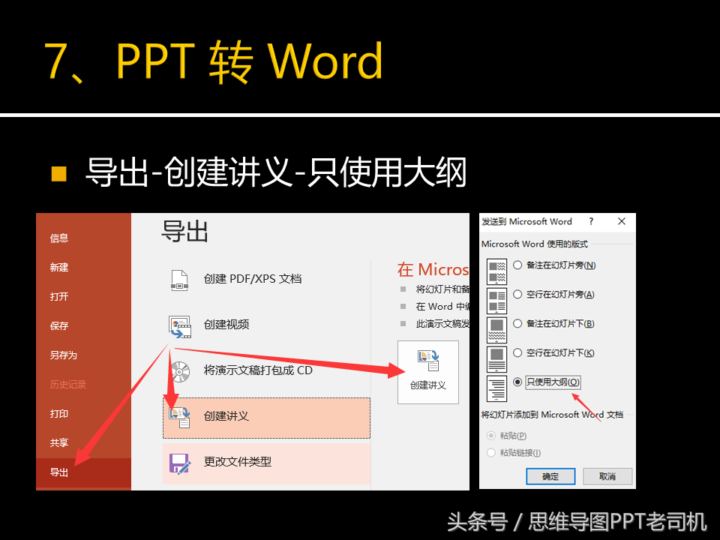Open the 信息 section in the backstage sidebar
The height and width of the screenshot is (540, 720).
tap(59, 238)
